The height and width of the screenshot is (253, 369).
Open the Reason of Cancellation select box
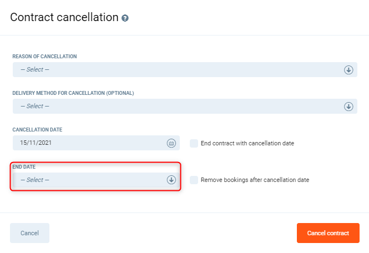[x=178, y=70]
